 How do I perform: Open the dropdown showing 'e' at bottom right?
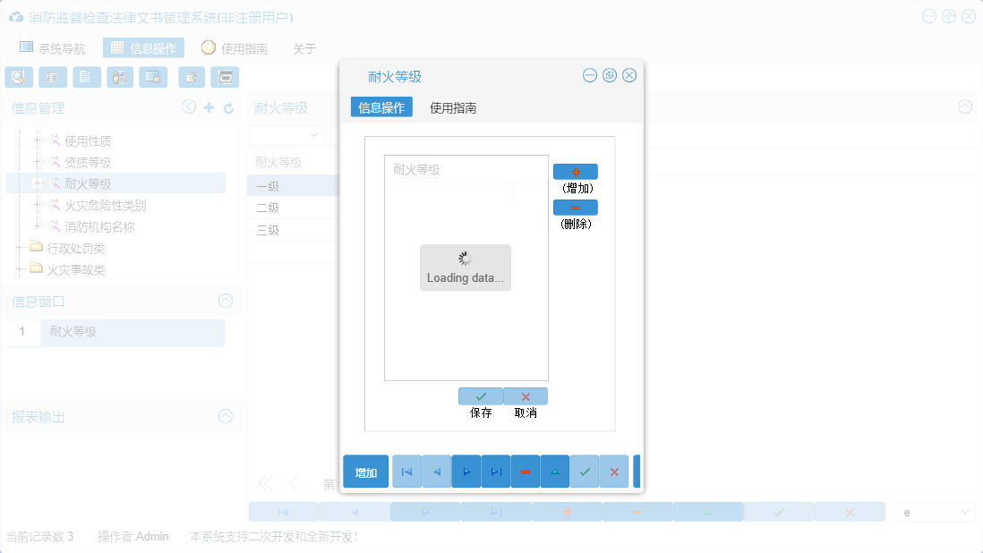point(936,511)
